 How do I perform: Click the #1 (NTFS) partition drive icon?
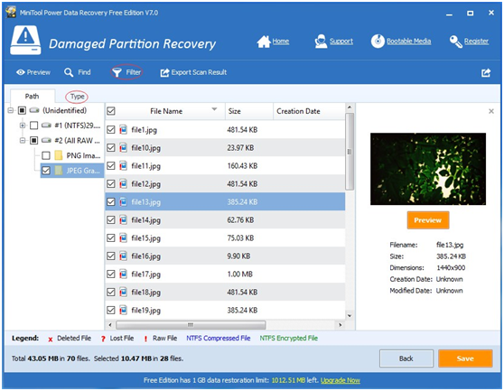click(46, 125)
